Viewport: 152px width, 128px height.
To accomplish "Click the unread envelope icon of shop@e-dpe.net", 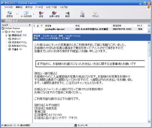I will [46, 29].
